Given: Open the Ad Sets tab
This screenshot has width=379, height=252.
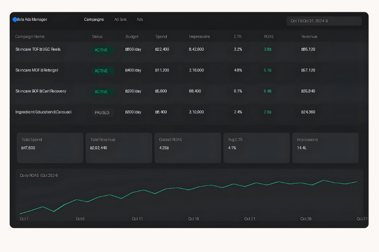Looking at the screenshot, I should 120,19.
